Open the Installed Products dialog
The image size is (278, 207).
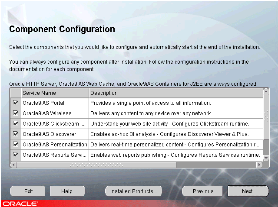click(133, 191)
